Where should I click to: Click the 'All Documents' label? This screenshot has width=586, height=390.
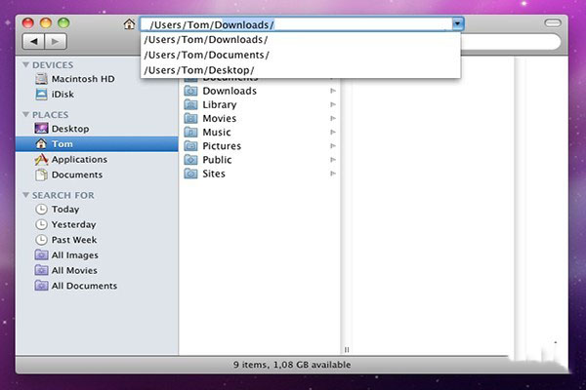pyautogui.click(x=84, y=286)
